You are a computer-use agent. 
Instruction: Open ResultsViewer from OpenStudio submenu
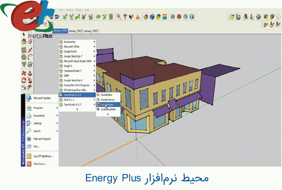[108, 100]
